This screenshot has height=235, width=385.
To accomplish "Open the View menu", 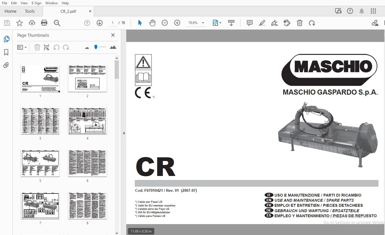I will pyautogui.click(x=24, y=3).
